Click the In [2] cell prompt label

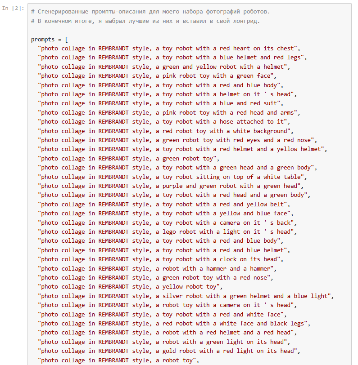[x=13, y=9]
